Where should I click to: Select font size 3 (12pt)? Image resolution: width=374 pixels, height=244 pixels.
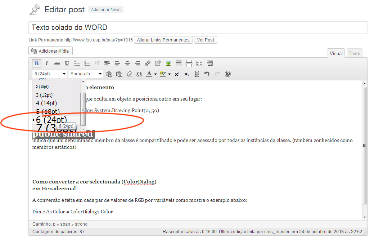(56, 95)
